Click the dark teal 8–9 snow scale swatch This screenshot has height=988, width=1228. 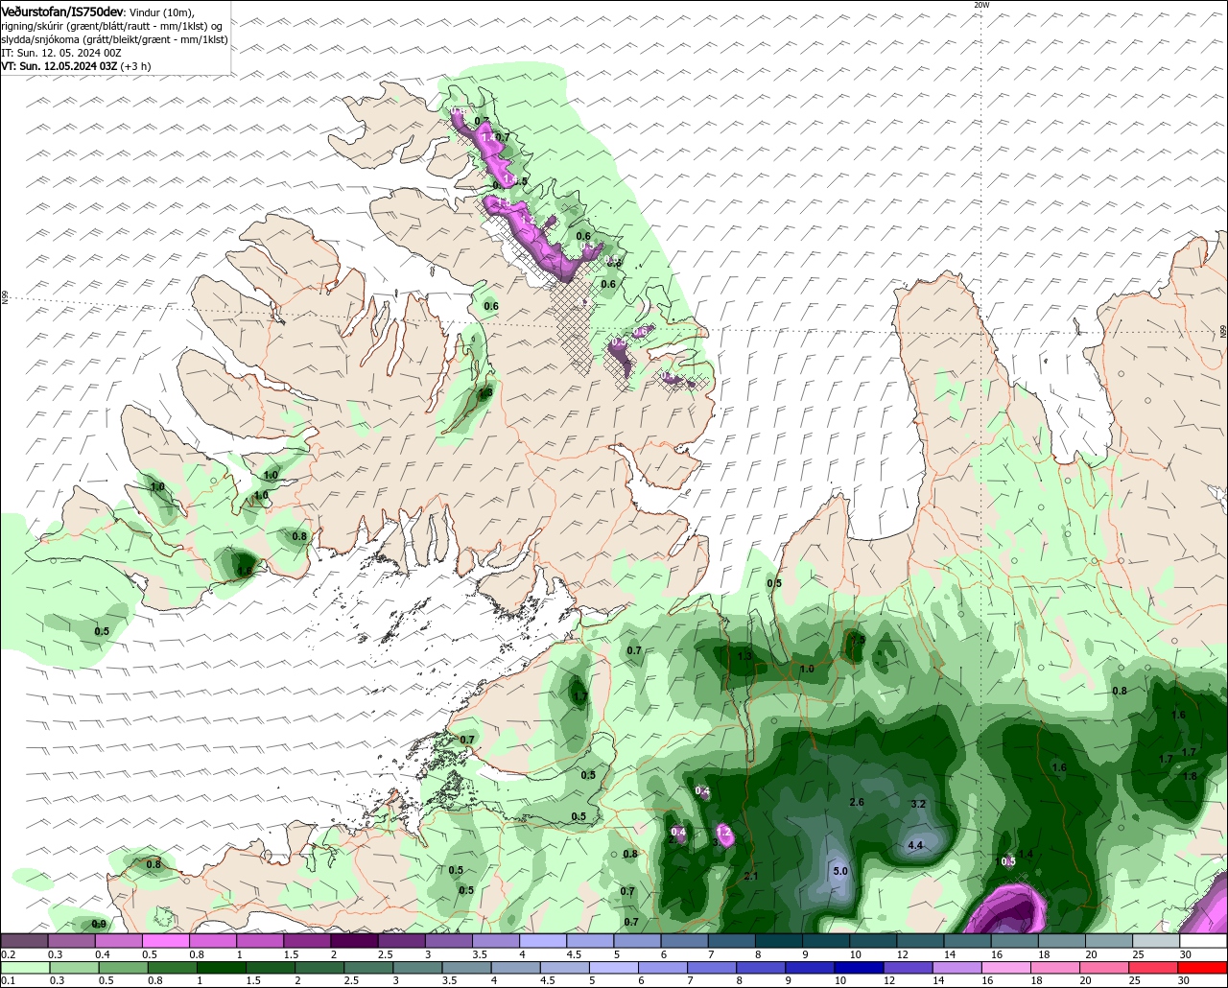click(x=779, y=941)
